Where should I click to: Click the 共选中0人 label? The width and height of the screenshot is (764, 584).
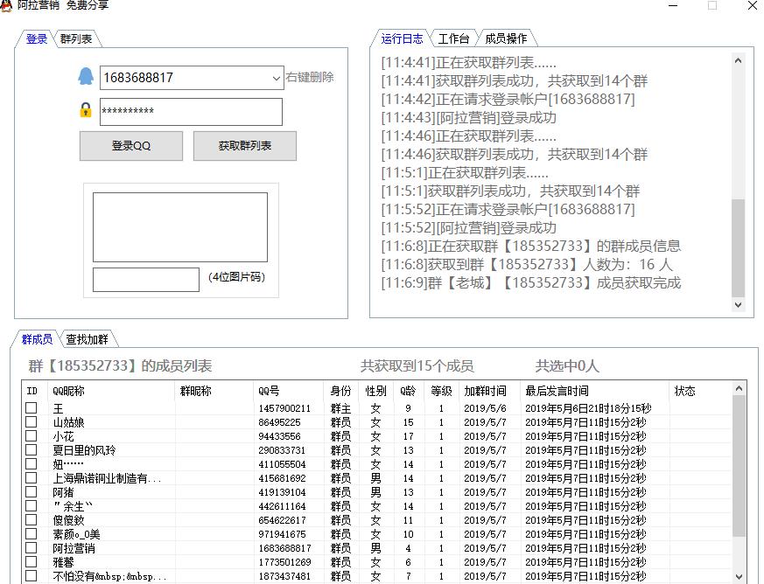pyautogui.click(x=567, y=366)
